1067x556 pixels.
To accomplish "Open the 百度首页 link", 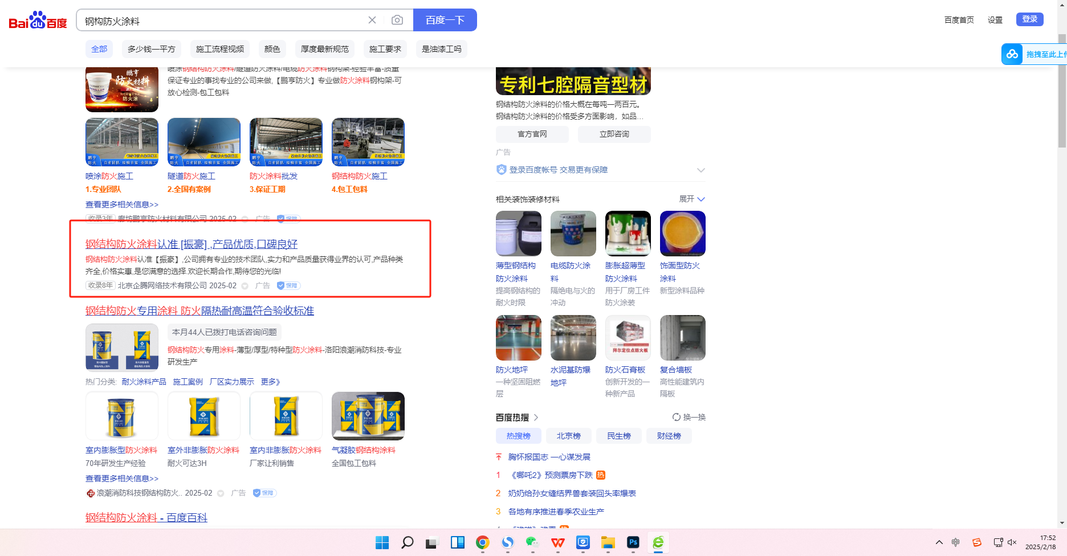I will point(959,20).
